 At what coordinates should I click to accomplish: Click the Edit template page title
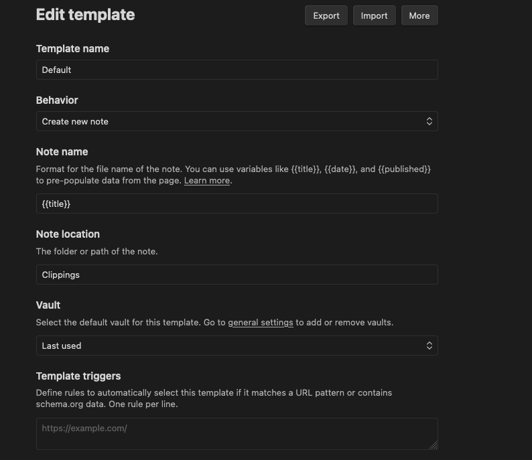tap(85, 15)
